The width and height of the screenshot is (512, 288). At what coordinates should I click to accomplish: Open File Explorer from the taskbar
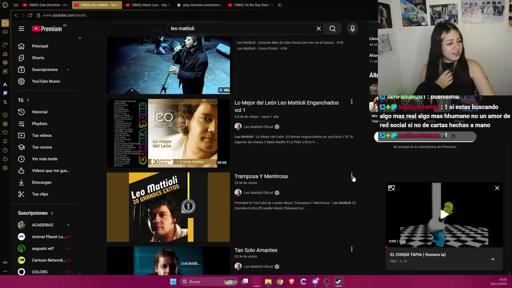(268, 282)
